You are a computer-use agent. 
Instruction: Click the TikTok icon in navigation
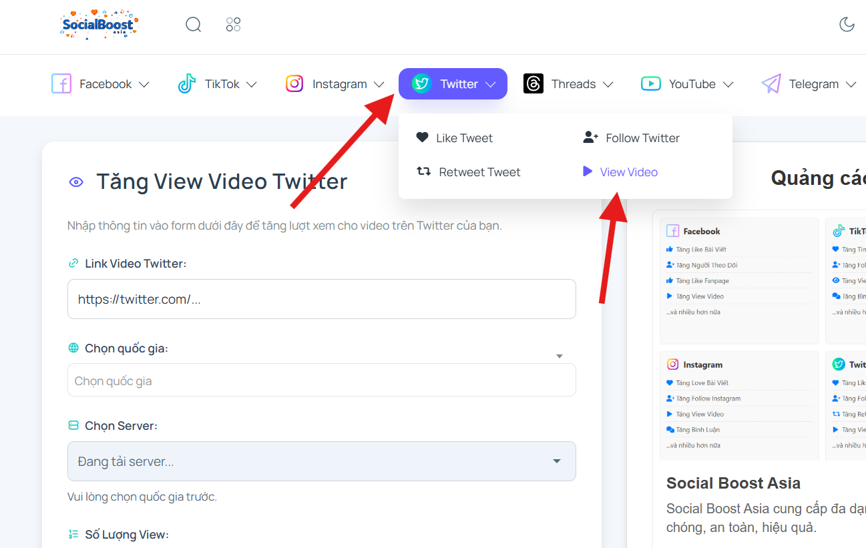187,84
